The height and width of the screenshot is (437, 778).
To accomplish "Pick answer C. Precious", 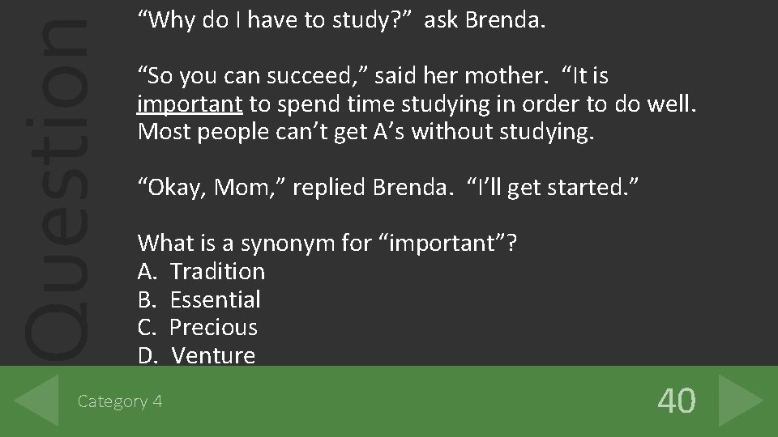I will (x=198, y=327).
